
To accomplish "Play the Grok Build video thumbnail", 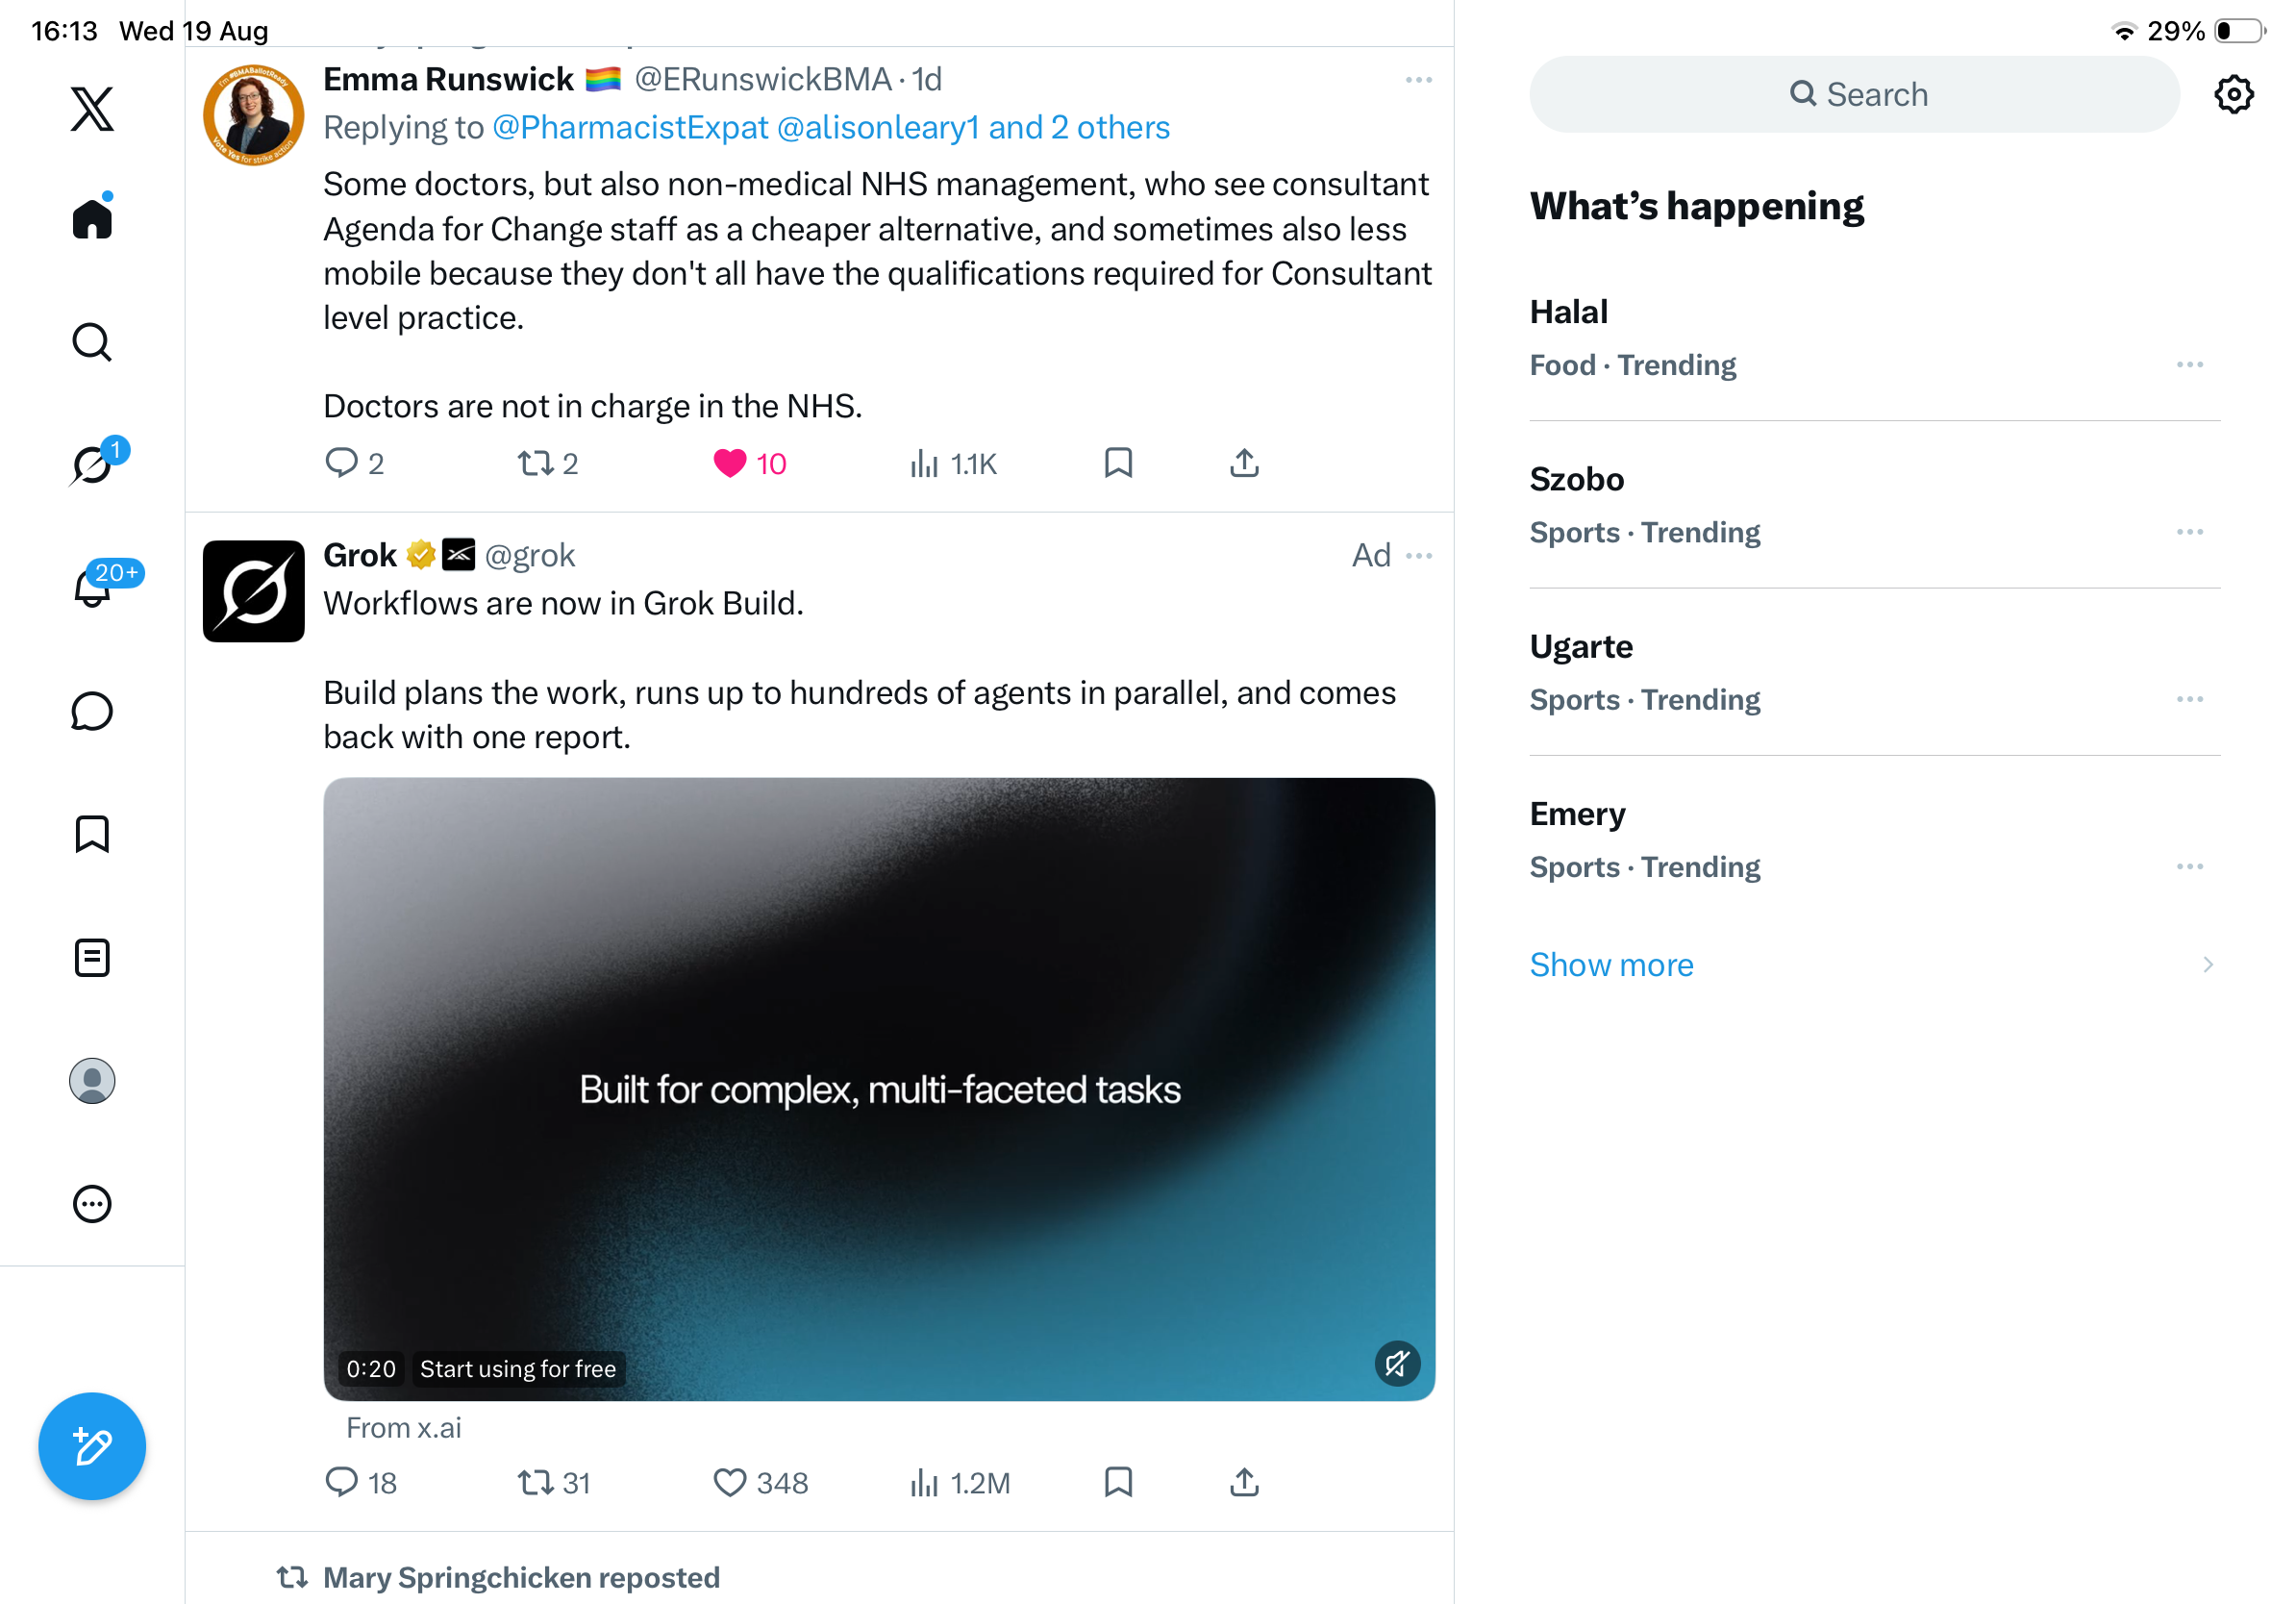I will pos(879,1089).
